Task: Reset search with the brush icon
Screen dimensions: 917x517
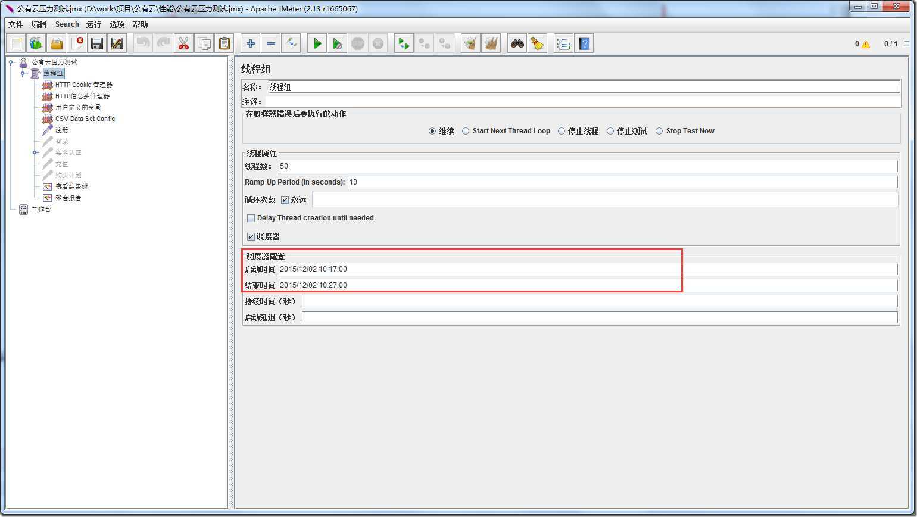Action: coord(538,43)
